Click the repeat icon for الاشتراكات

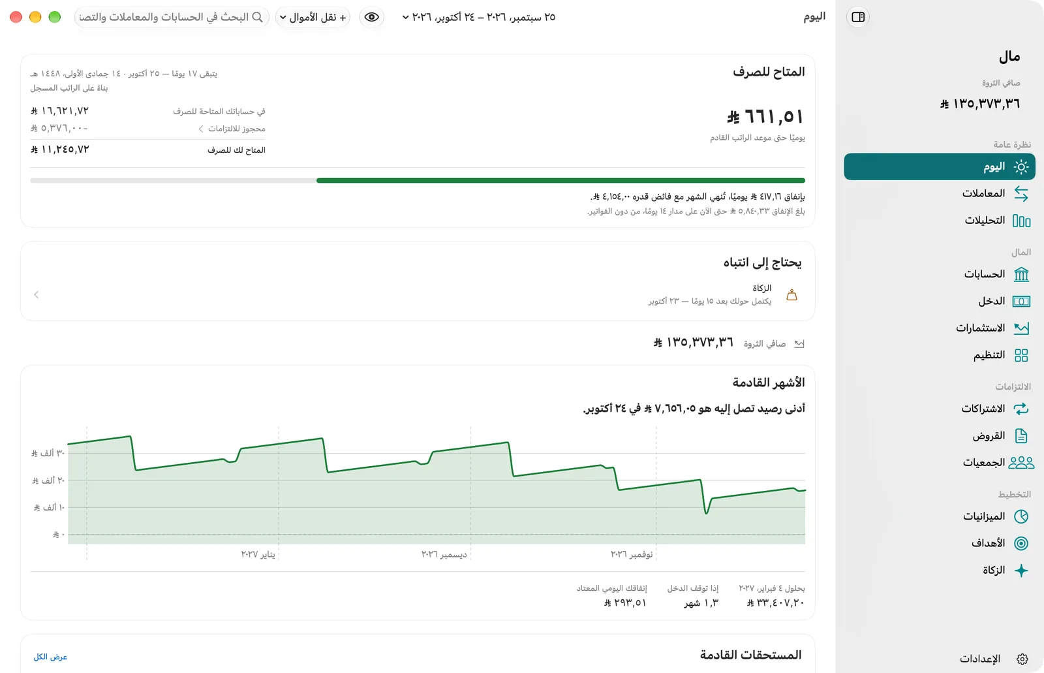(x=1021, y=409)
